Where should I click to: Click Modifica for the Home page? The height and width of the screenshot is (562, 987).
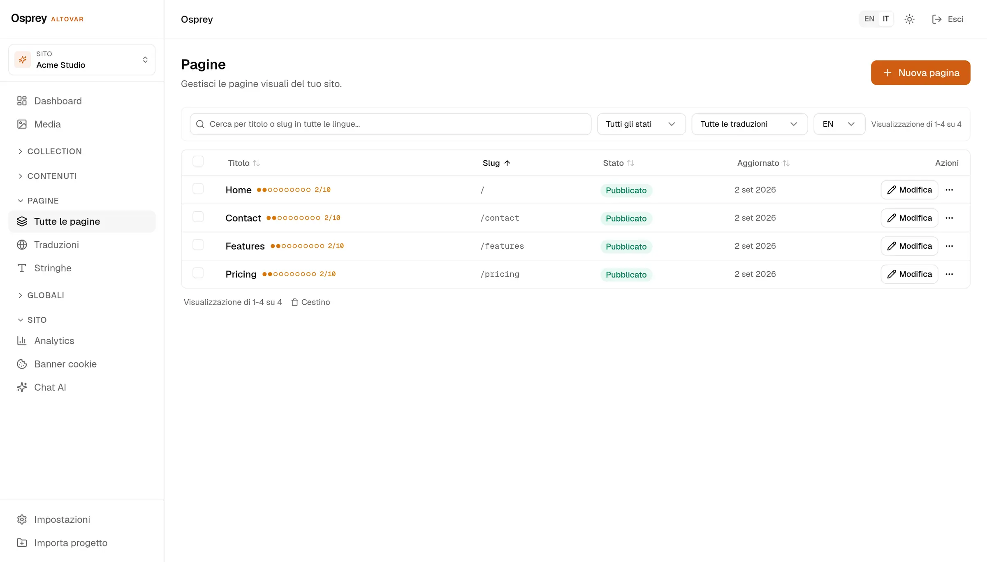[909, 190]
